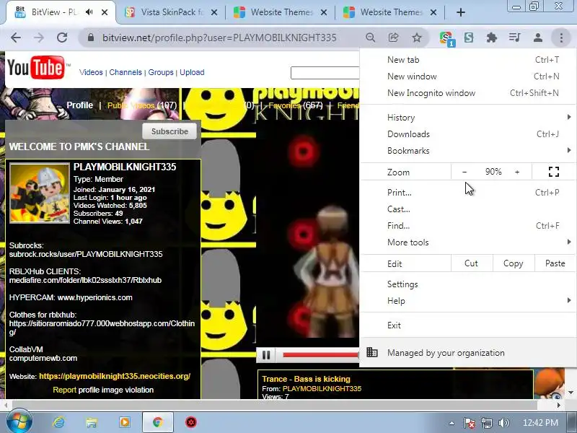Image resolution: width=577 pixels, height=433 pixels.
Task: Click Cut in the Edit row
Action: pyautogui.click(x=472, y=263)
